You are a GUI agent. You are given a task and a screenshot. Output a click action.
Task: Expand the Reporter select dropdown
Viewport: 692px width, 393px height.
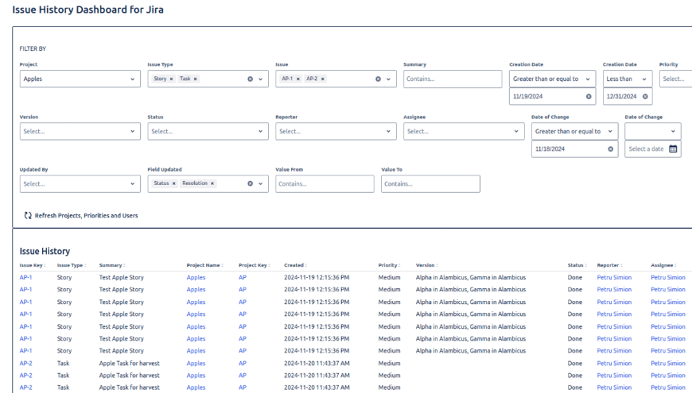click(336, 131)
